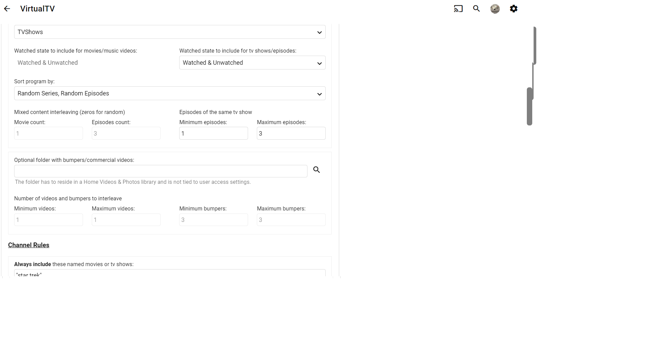Image resolution: width=648 pixels, height=344 pixels.
Task: Open the settings gear icon
Action: 514,9
